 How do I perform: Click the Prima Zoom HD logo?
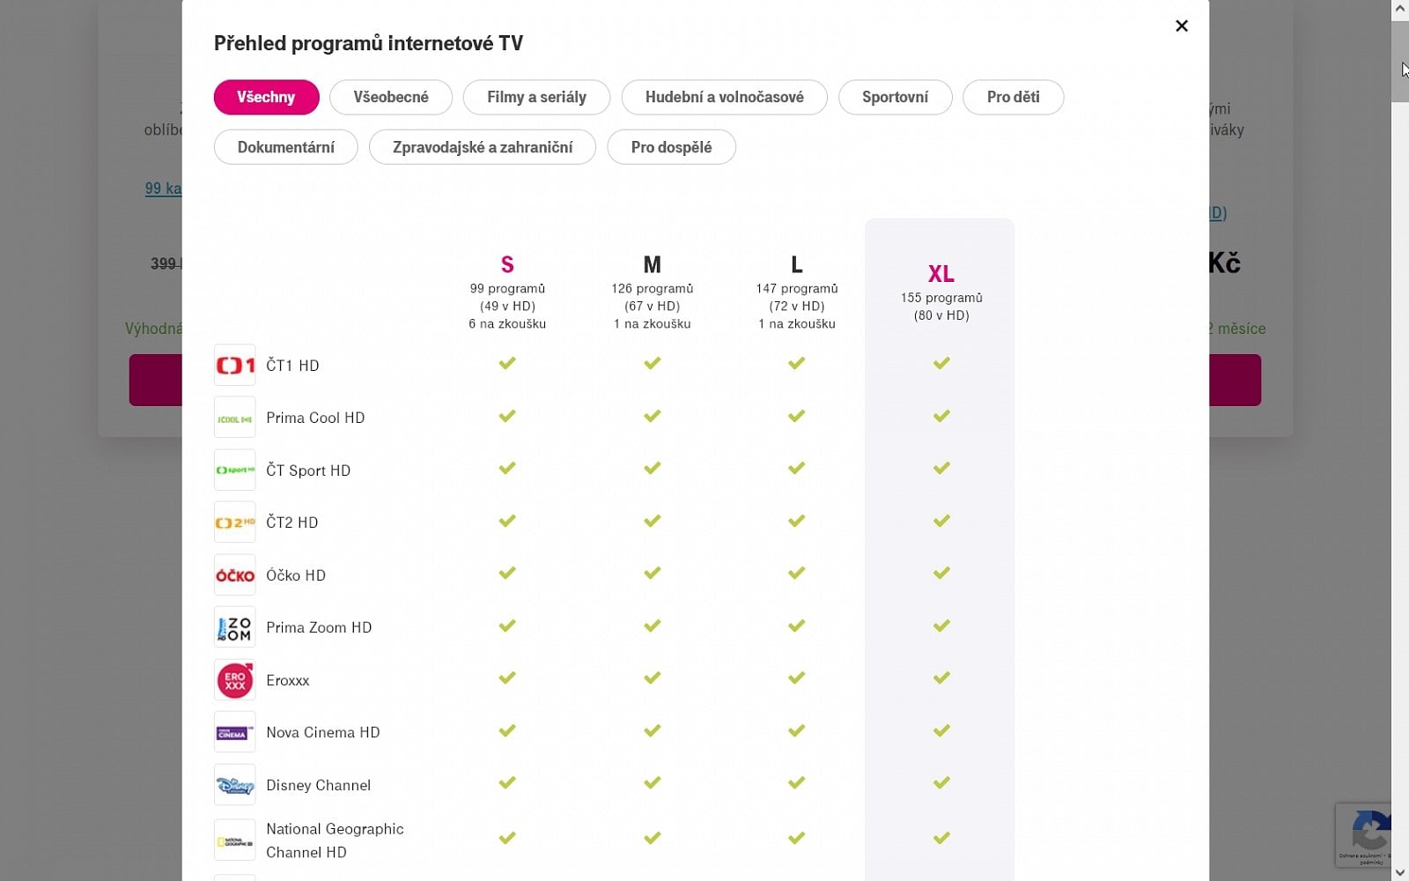pos(234,627)
